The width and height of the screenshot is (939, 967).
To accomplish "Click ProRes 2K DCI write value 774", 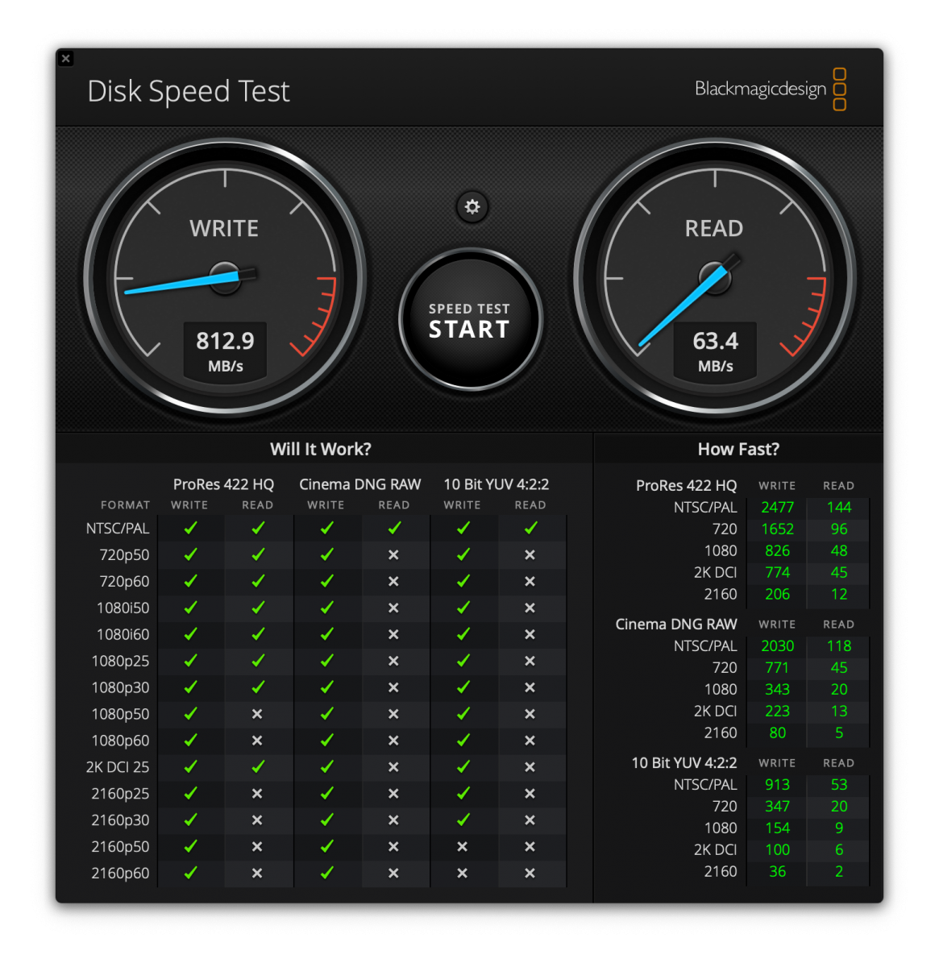I will (777, 572).
